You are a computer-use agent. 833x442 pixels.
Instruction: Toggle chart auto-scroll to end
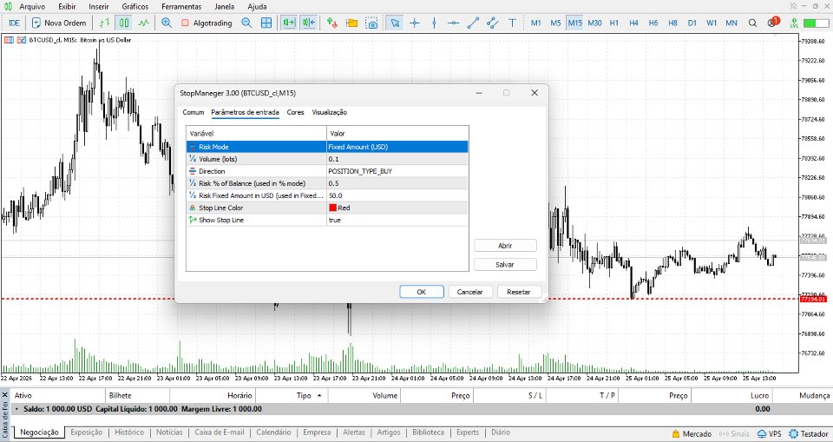point(289,23)
